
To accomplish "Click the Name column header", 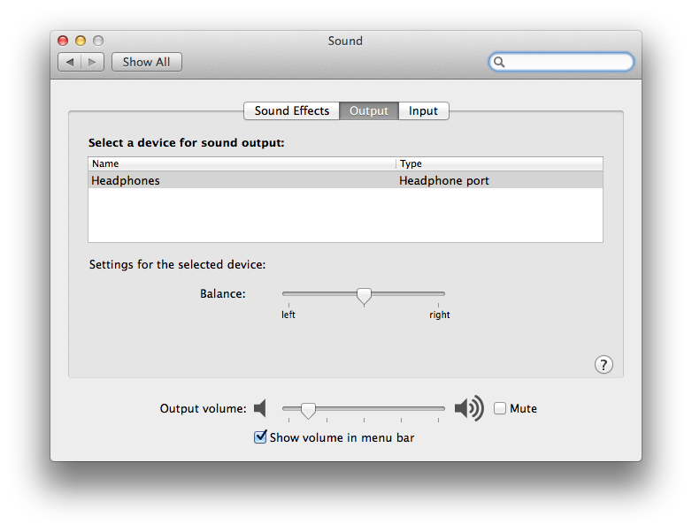I will (x=242, y=163).
